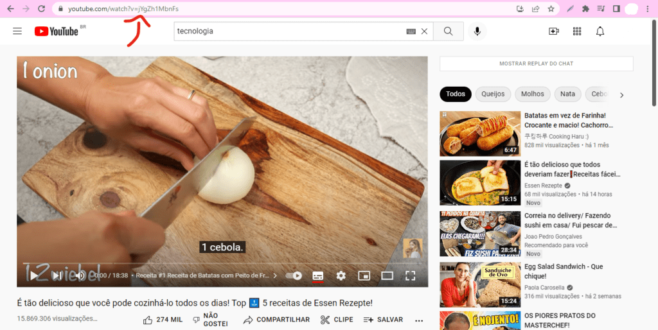Select the Molhos chip
This screenshot has height=330, width=658.
click(x=533, y=94)
